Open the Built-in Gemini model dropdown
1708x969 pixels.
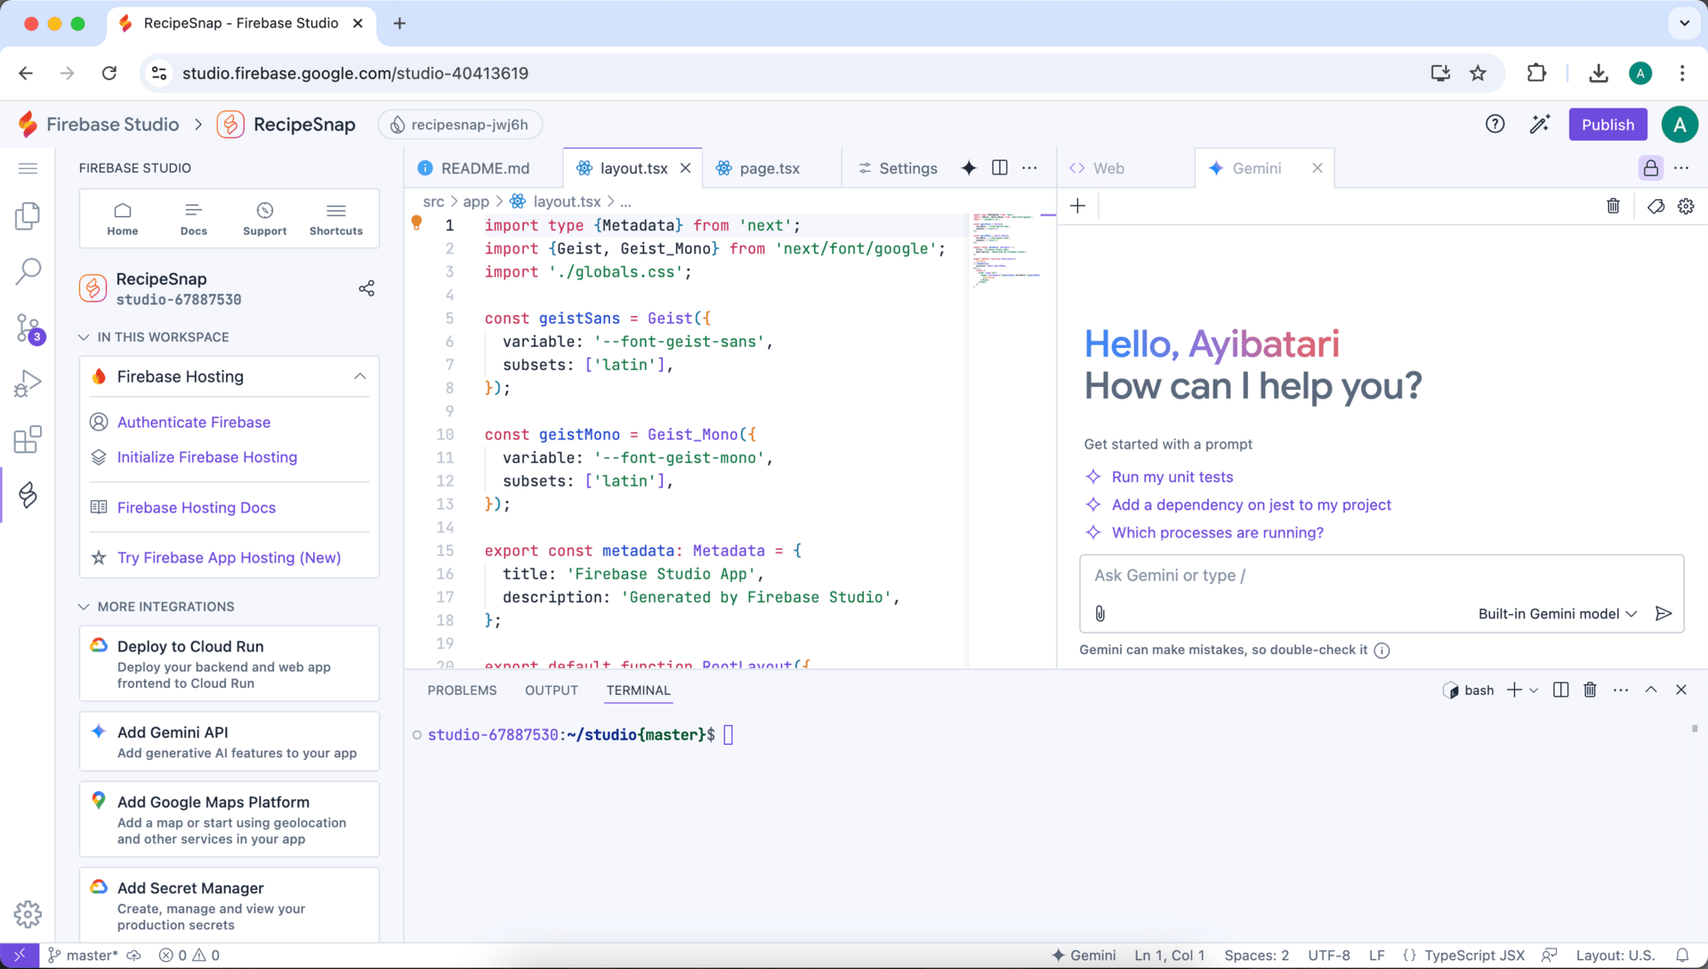tap(1557, 614)
